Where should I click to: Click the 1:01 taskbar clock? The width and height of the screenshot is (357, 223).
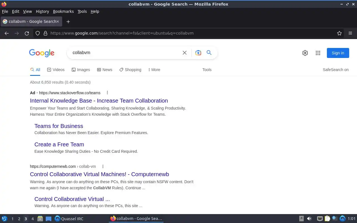pos(352,219)
